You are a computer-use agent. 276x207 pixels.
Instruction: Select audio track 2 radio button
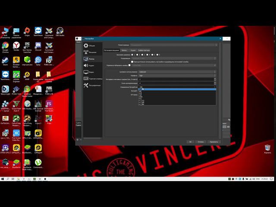point(137,55)
